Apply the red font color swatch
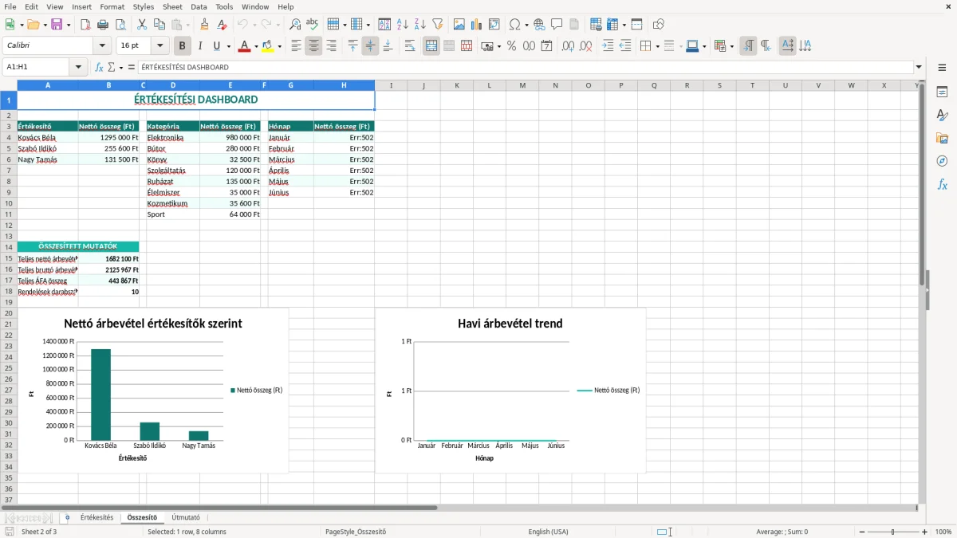The height and width of the screenshot is (538, 957). tap(244, 46)
